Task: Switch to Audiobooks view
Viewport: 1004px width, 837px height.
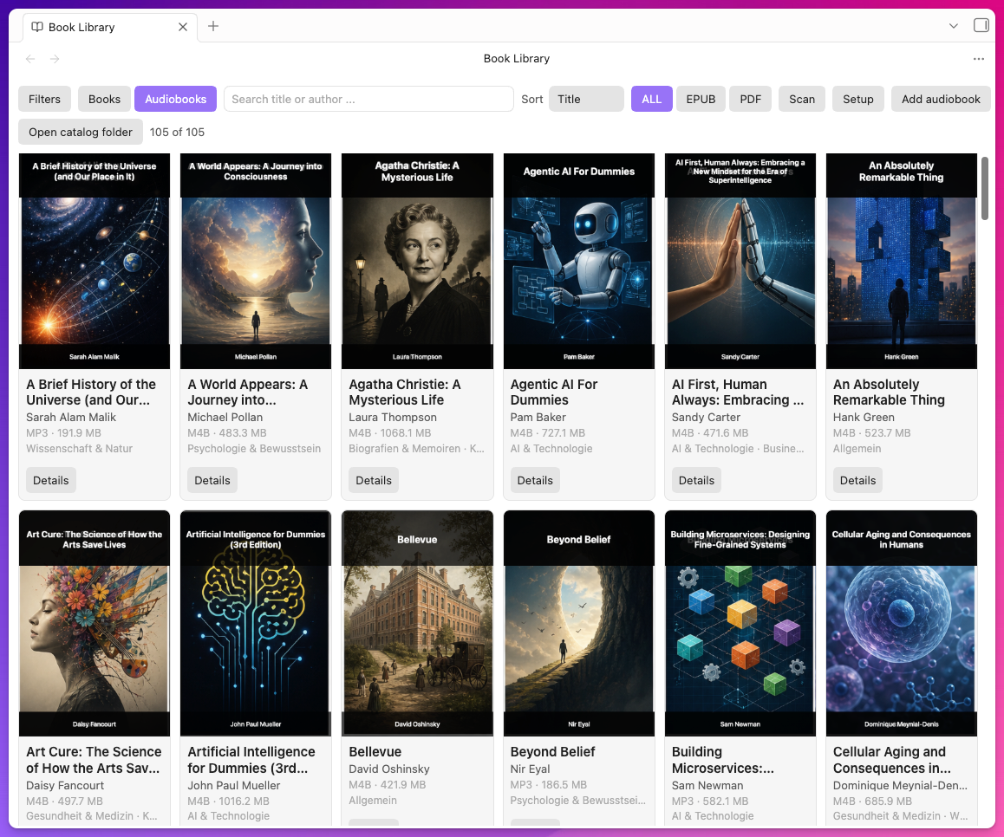Action: coord(175,99)
